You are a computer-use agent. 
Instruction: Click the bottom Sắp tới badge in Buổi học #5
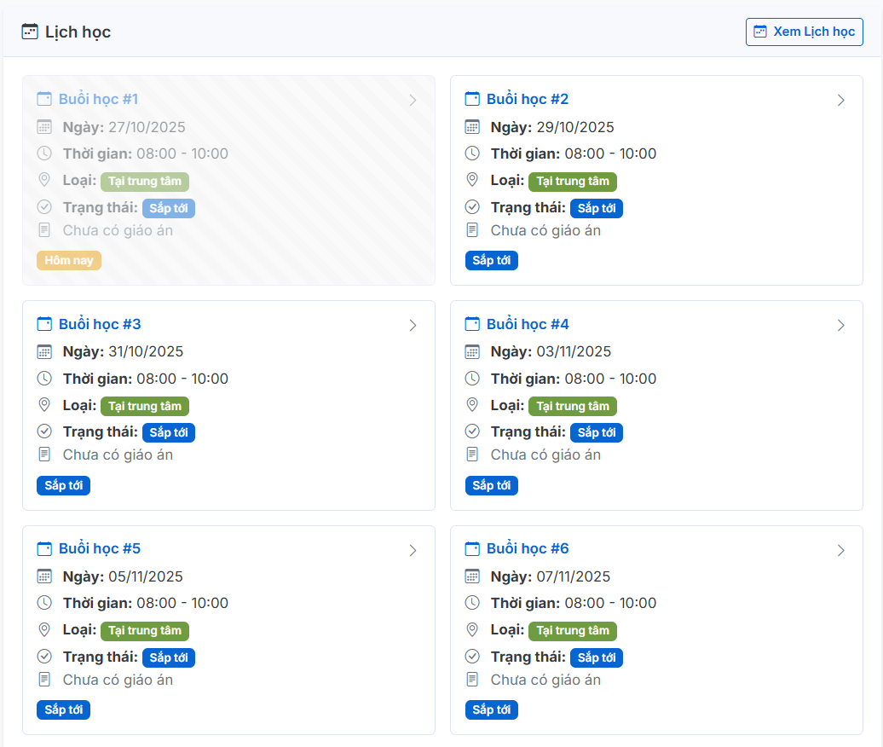[63, 709]
